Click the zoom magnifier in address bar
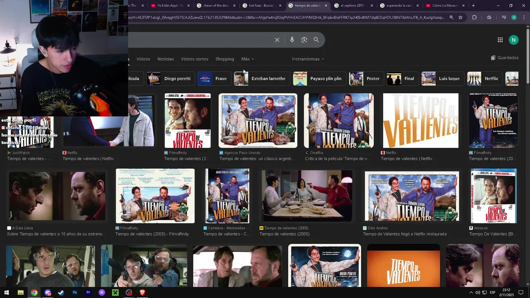Viewport: 530px width, 298px height. [x=451, y=17]
